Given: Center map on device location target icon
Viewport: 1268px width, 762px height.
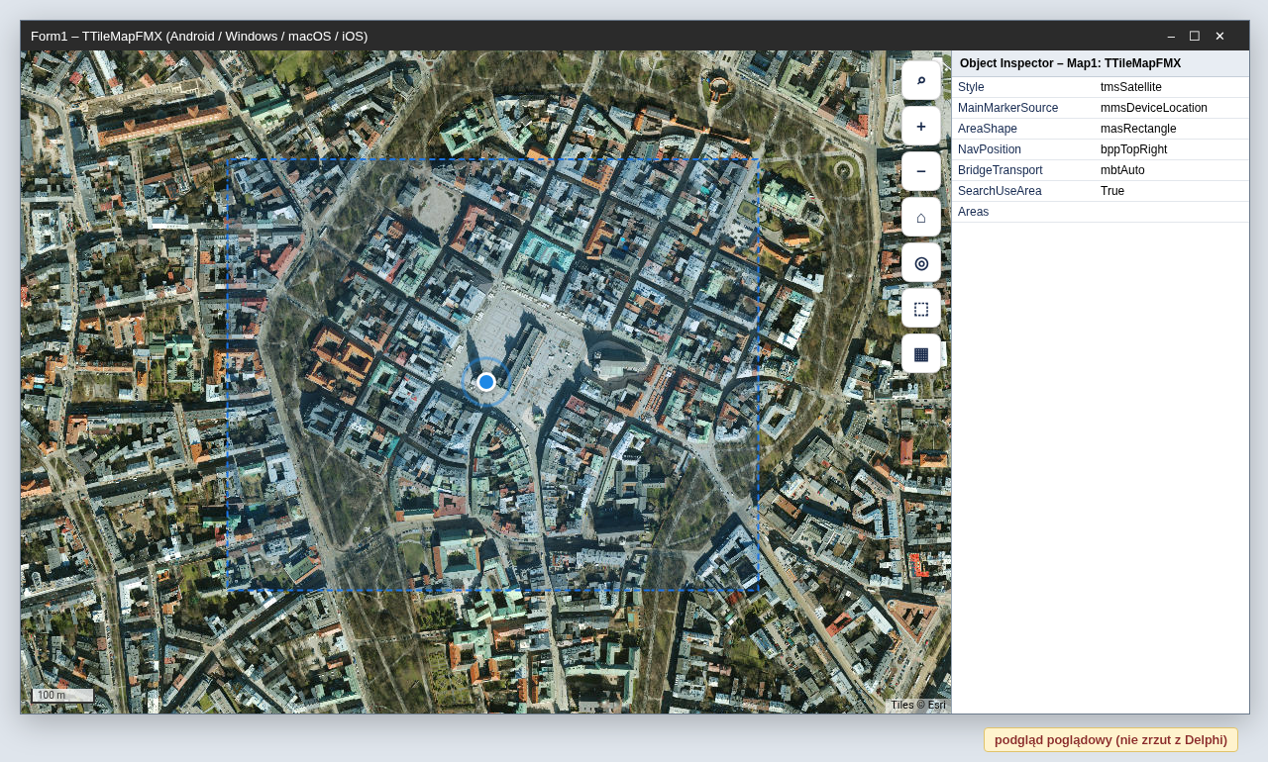Looking at the screenshot, I should 921,262.
